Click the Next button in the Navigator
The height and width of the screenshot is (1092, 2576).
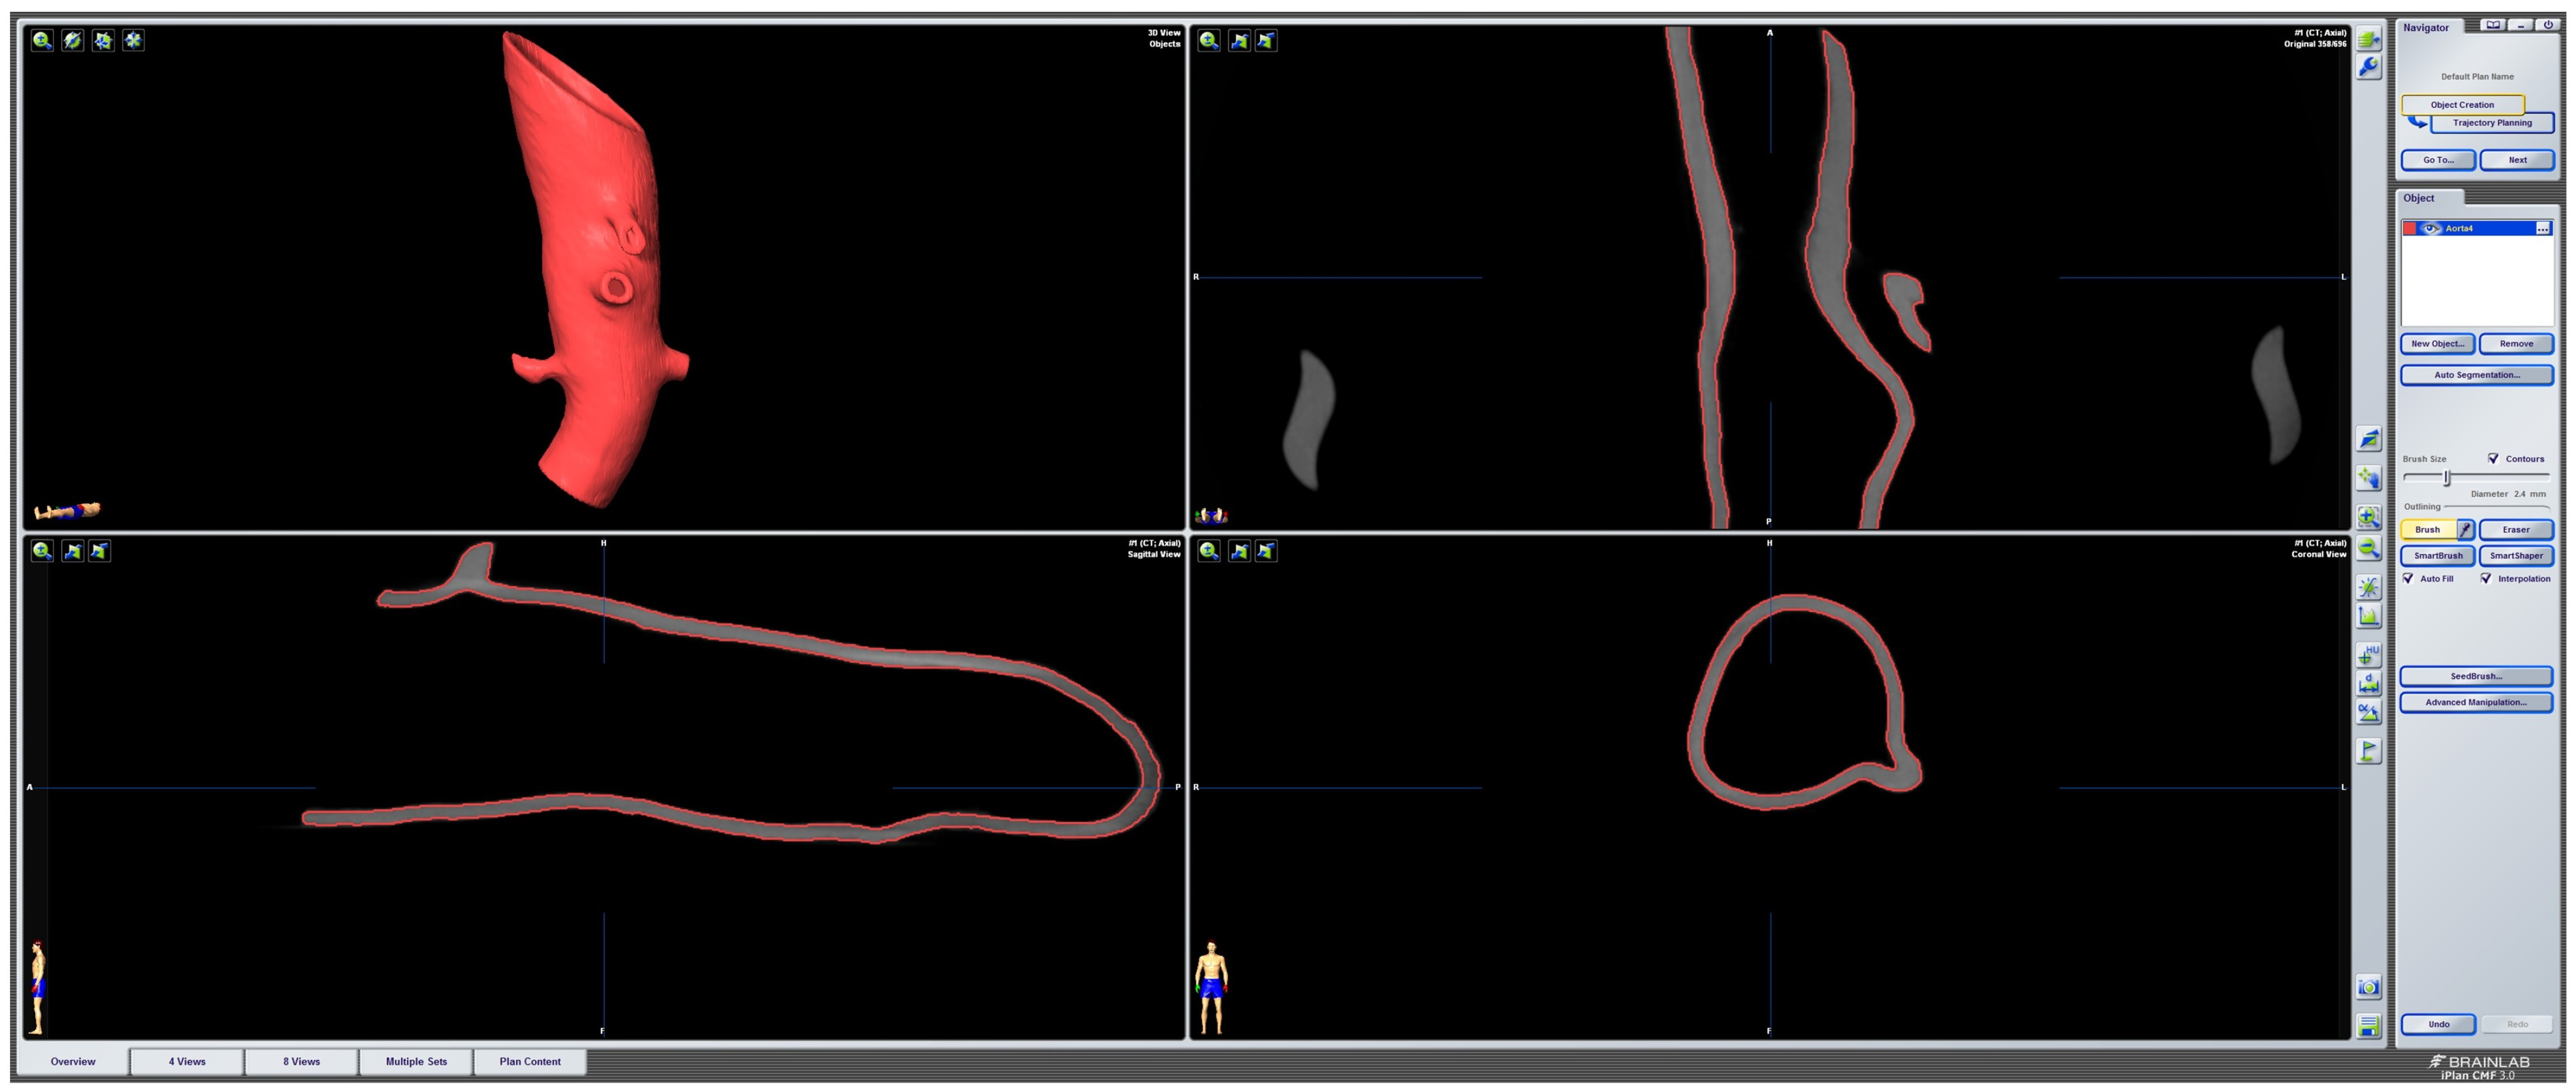click(2517, 160)
